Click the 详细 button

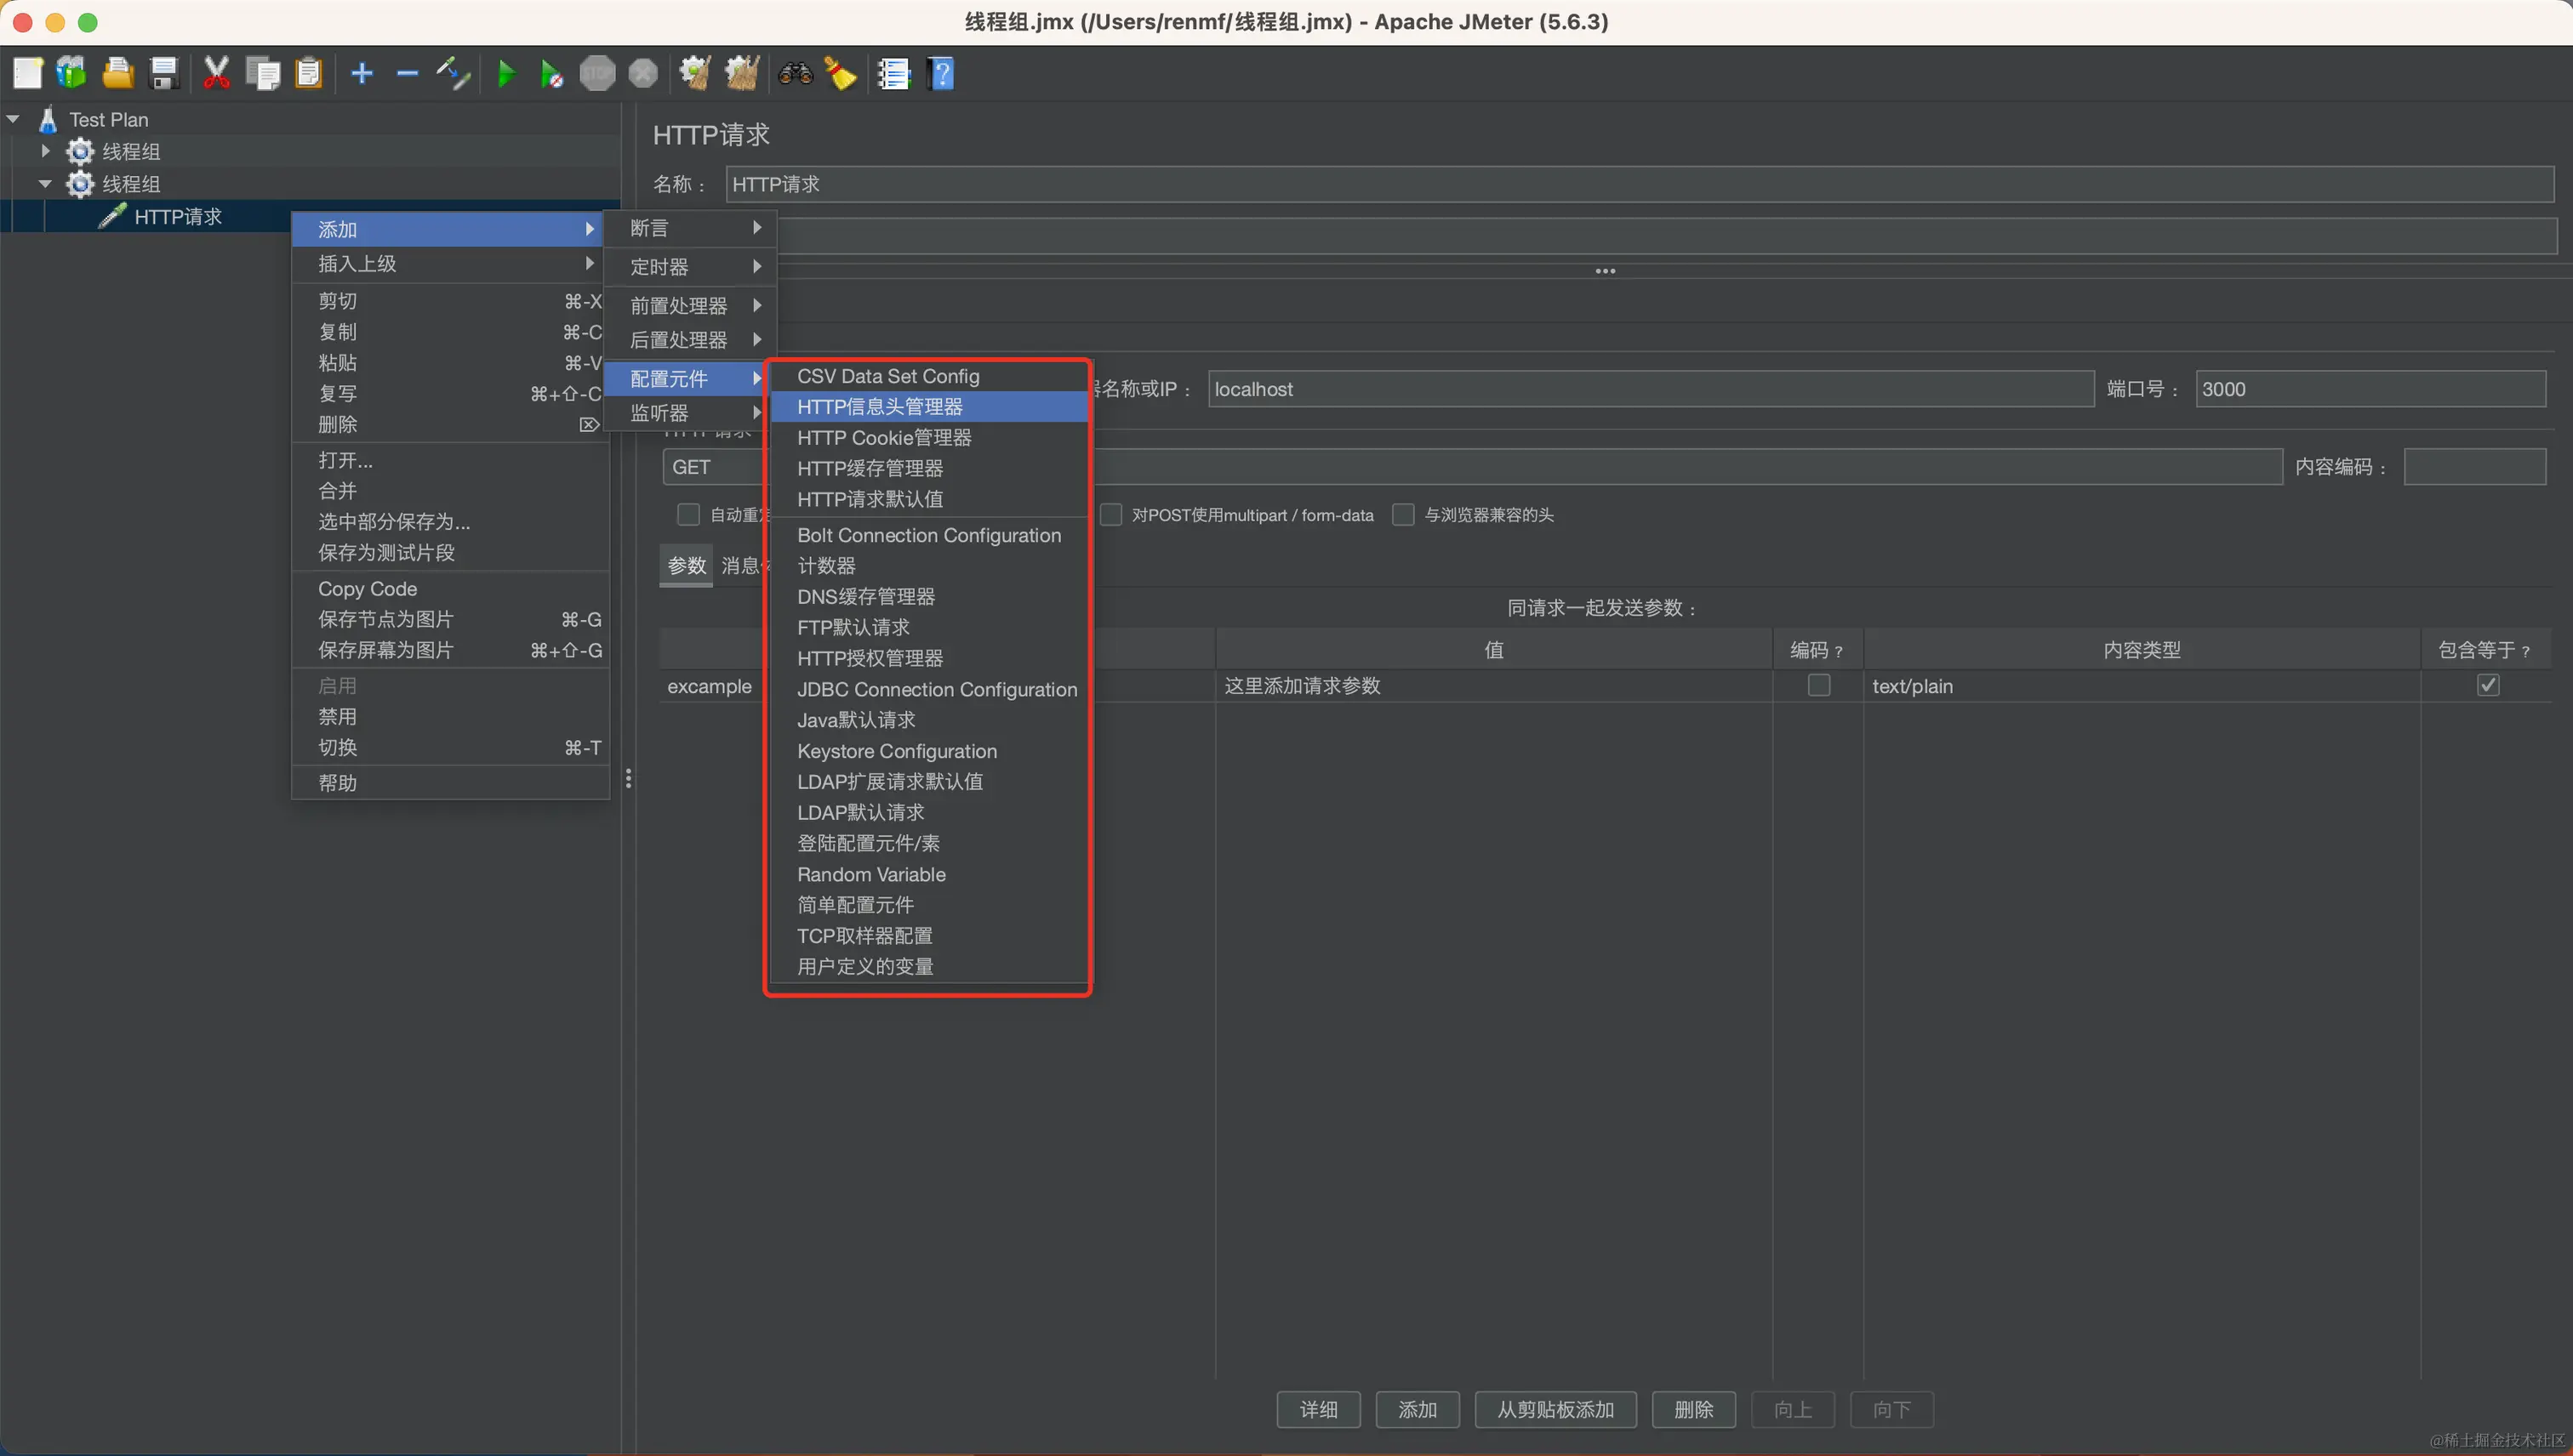tap(1319, 1409)
